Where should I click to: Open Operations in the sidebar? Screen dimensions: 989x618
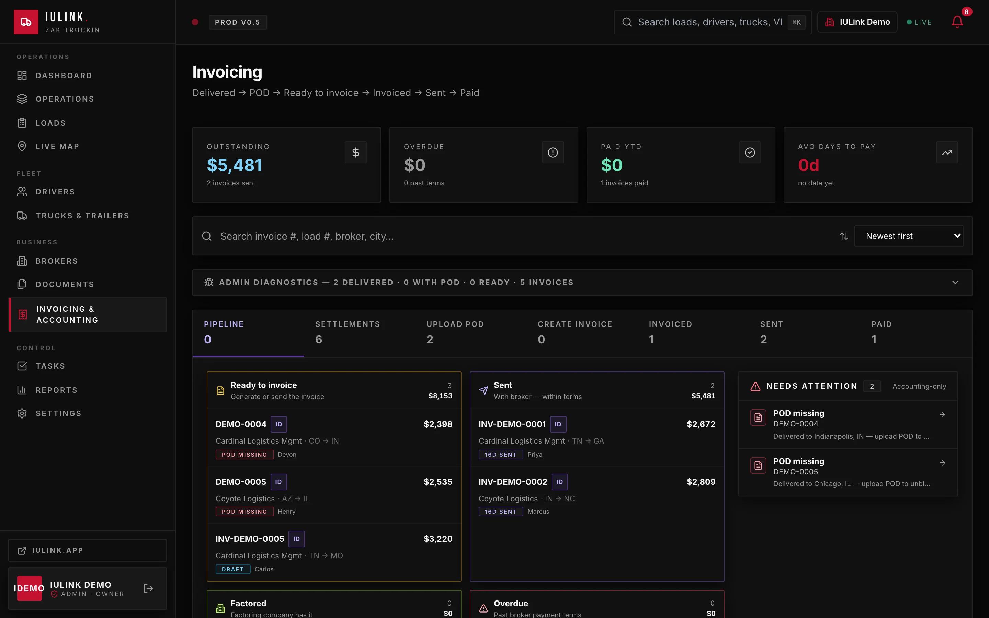[x=88, y=99]
